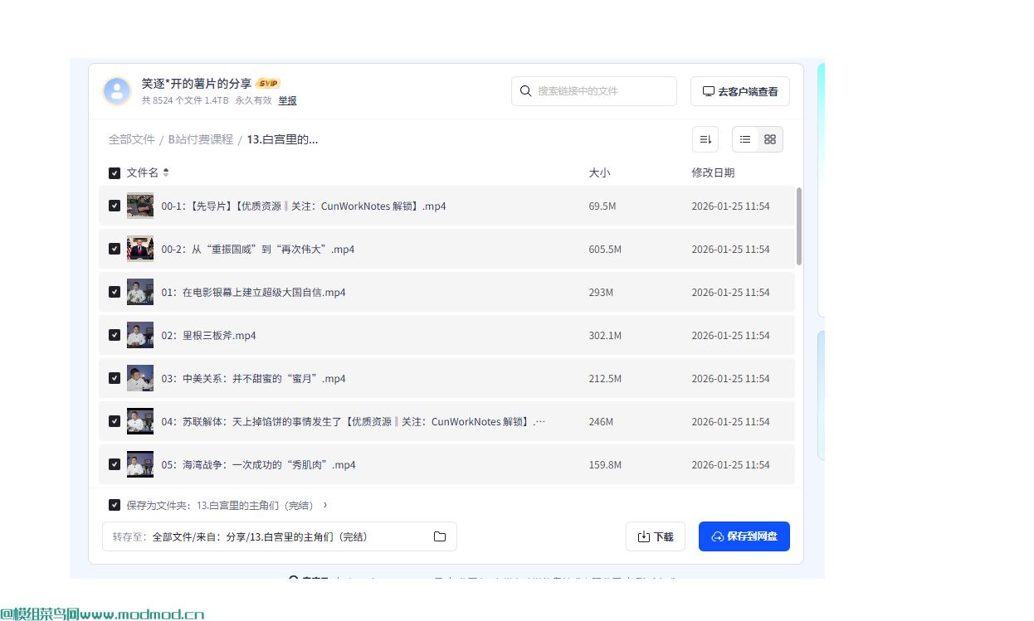Click the 00-2 video thumbnail

140,249
